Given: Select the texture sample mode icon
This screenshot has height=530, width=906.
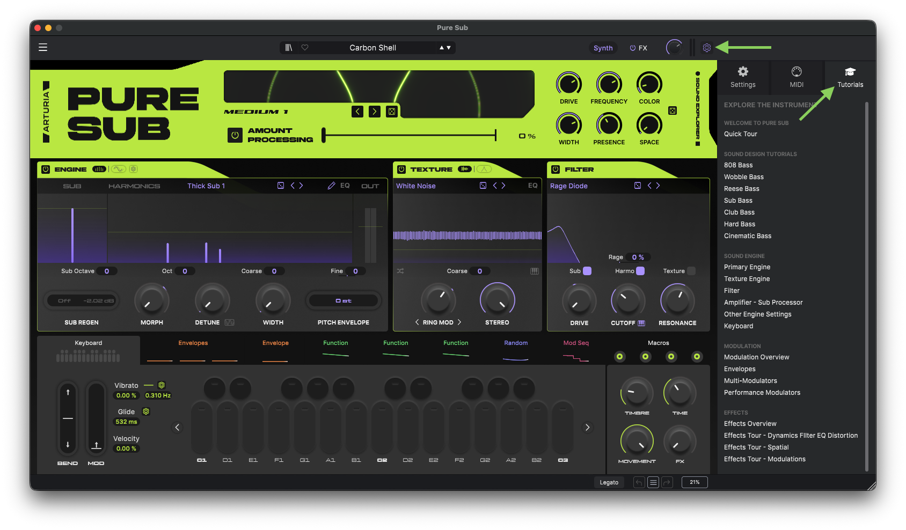Looking at the screenshot, I should click(x=465, y=169).
